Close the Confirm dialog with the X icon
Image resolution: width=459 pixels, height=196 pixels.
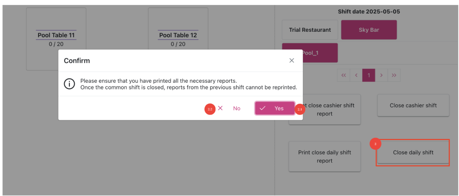[291, 60]
